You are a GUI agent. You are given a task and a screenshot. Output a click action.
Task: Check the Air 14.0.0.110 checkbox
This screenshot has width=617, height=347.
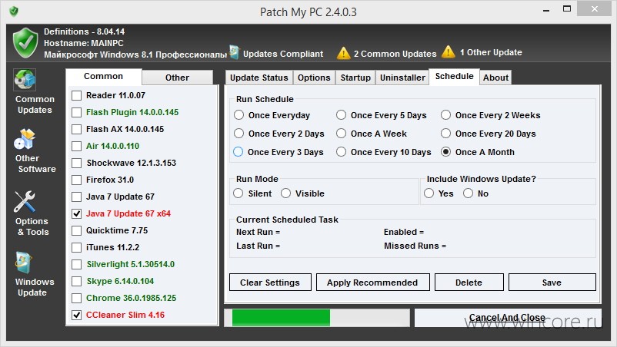tap(77, 146)
